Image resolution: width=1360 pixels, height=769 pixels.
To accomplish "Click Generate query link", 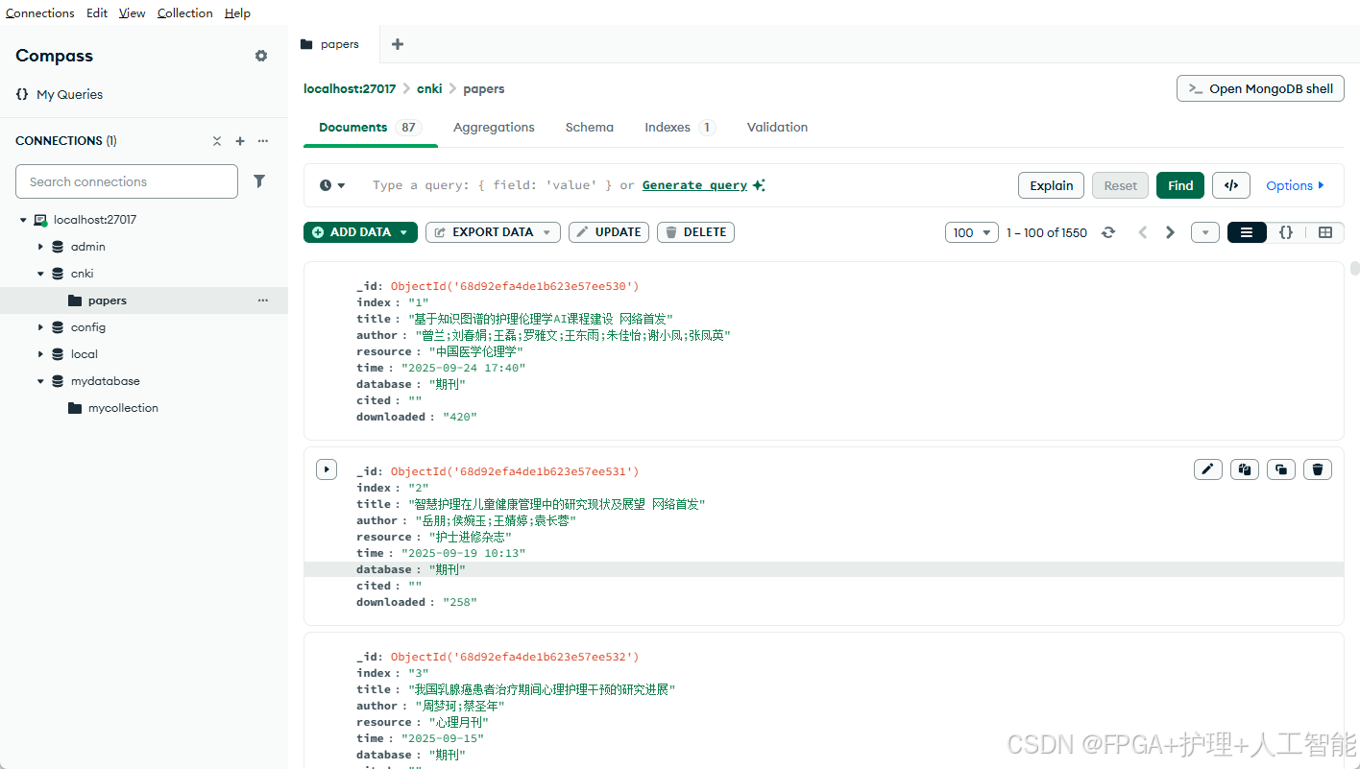I will click(x=694, y=185).
